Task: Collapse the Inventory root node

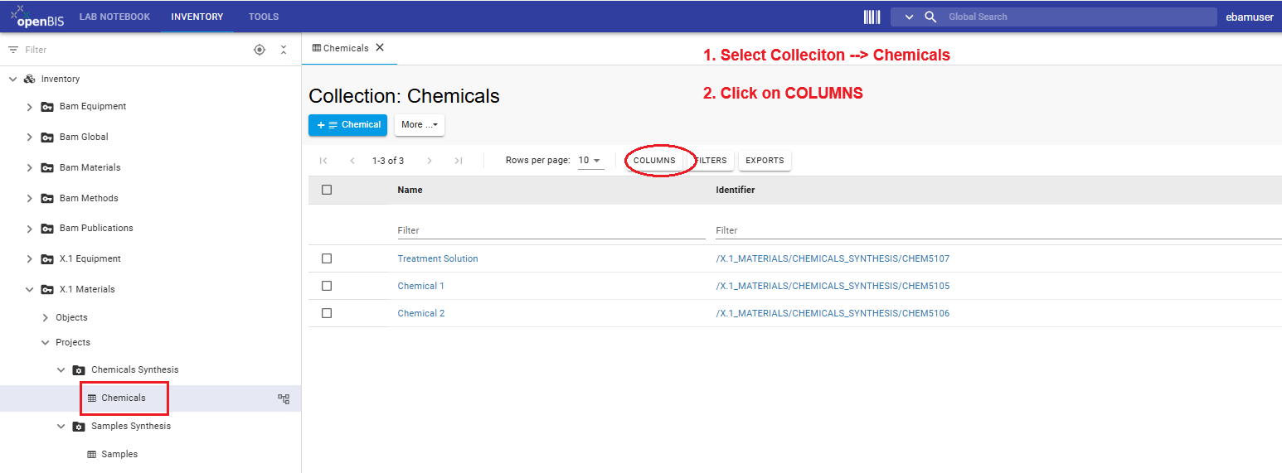Action: [12, 79]
